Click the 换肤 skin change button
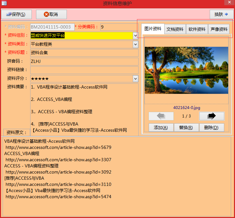Image resolution: width=235 pixels, height=218 pixels. pyautogui.click(x=221, y=14)
